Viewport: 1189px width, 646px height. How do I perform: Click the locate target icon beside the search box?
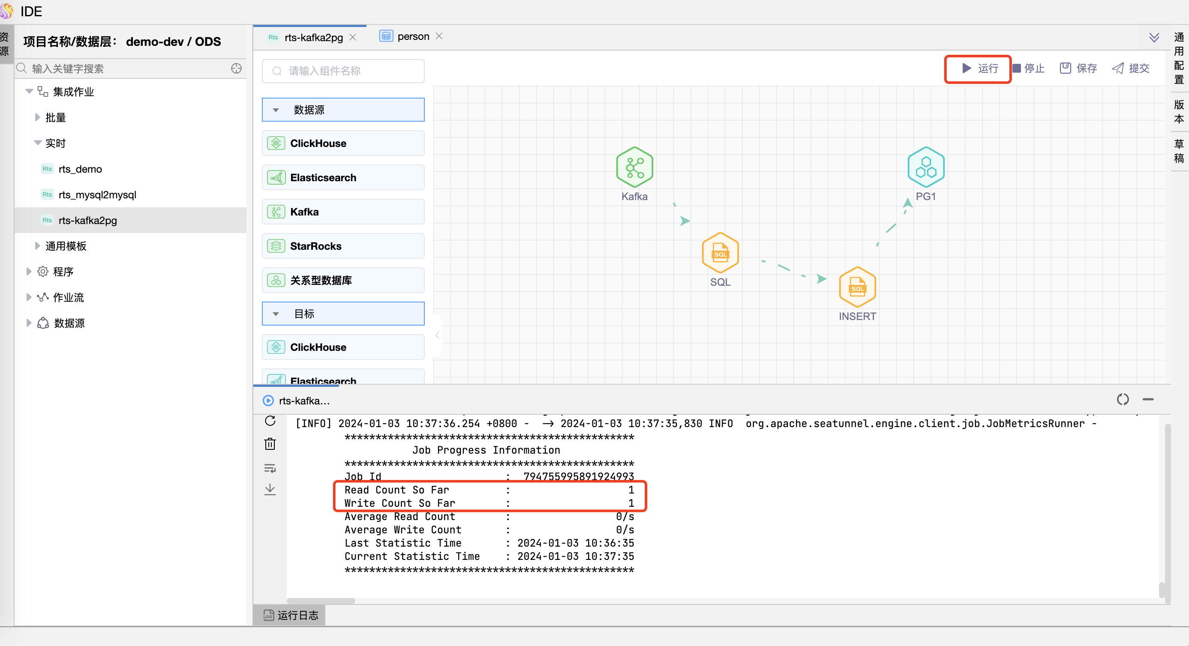(236, 68)
